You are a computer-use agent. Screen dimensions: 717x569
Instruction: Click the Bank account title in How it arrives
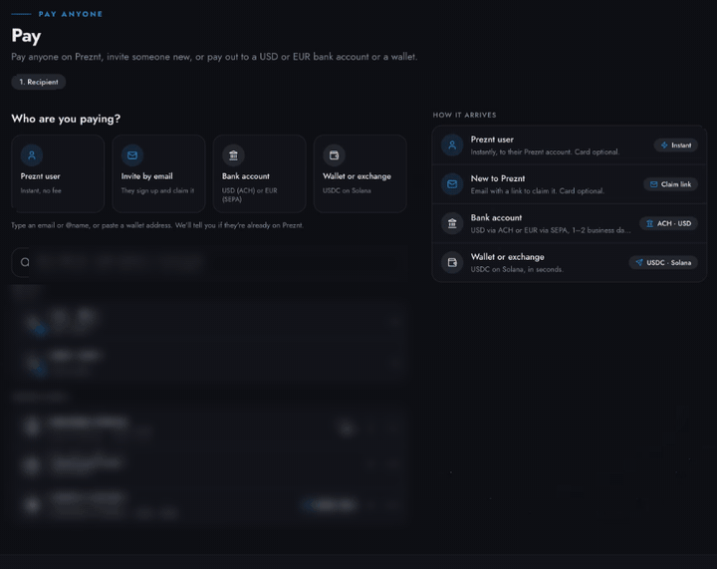(x=496, y=217)
